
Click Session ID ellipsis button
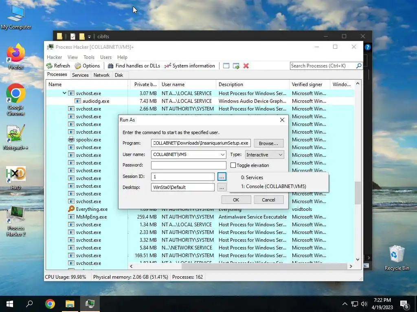click(222, 176)
